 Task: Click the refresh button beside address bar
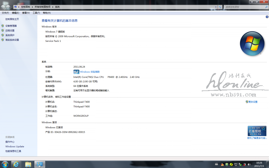pos(220,7)
